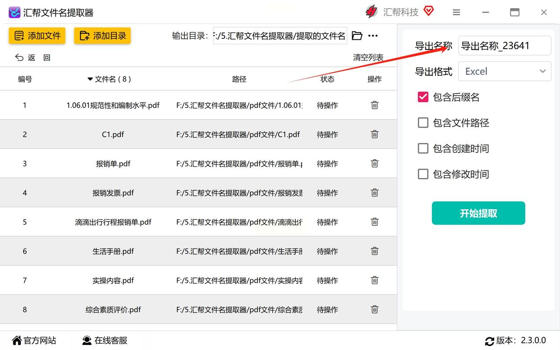Delete row 1 with its trash icon

point(375,105)
